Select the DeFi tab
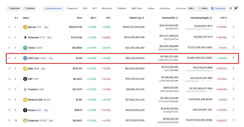This screenshot has width=244, height=127. click(85, 8)
